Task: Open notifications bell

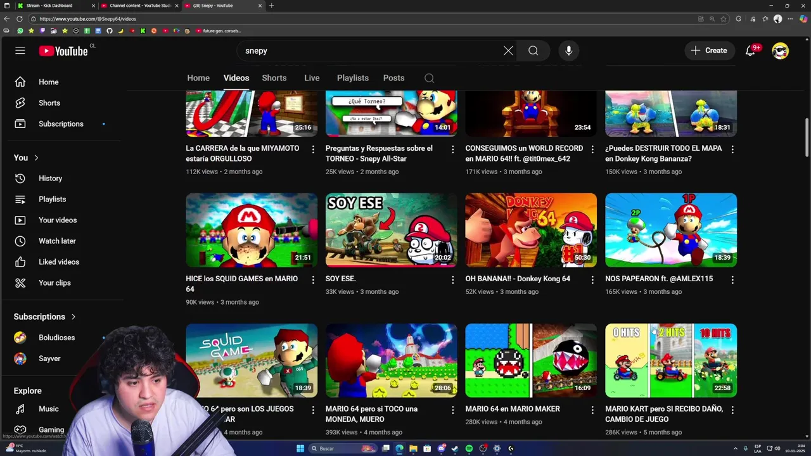Action: click(751, 51)
